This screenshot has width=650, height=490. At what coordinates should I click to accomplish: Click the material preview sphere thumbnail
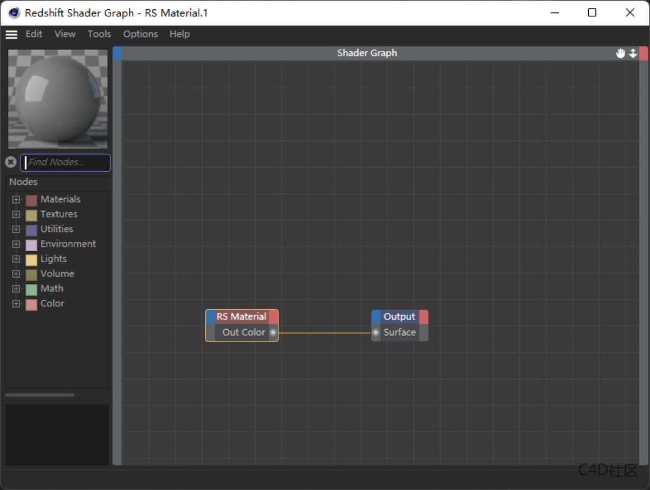(58, 99)
